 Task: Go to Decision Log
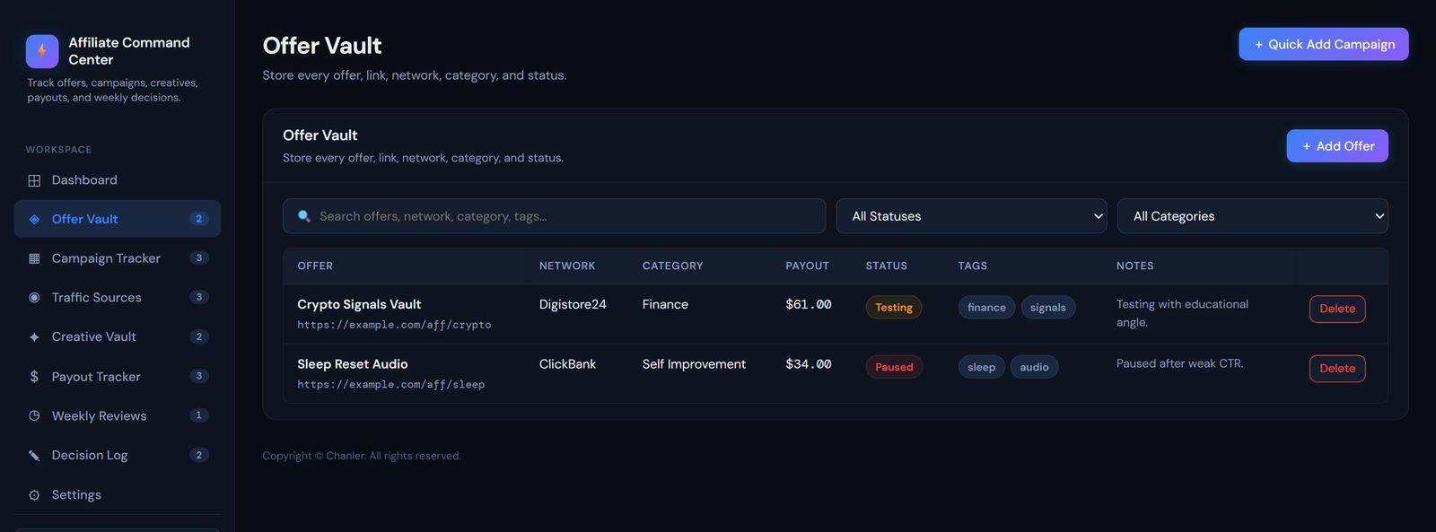click(x=118, y=456)
